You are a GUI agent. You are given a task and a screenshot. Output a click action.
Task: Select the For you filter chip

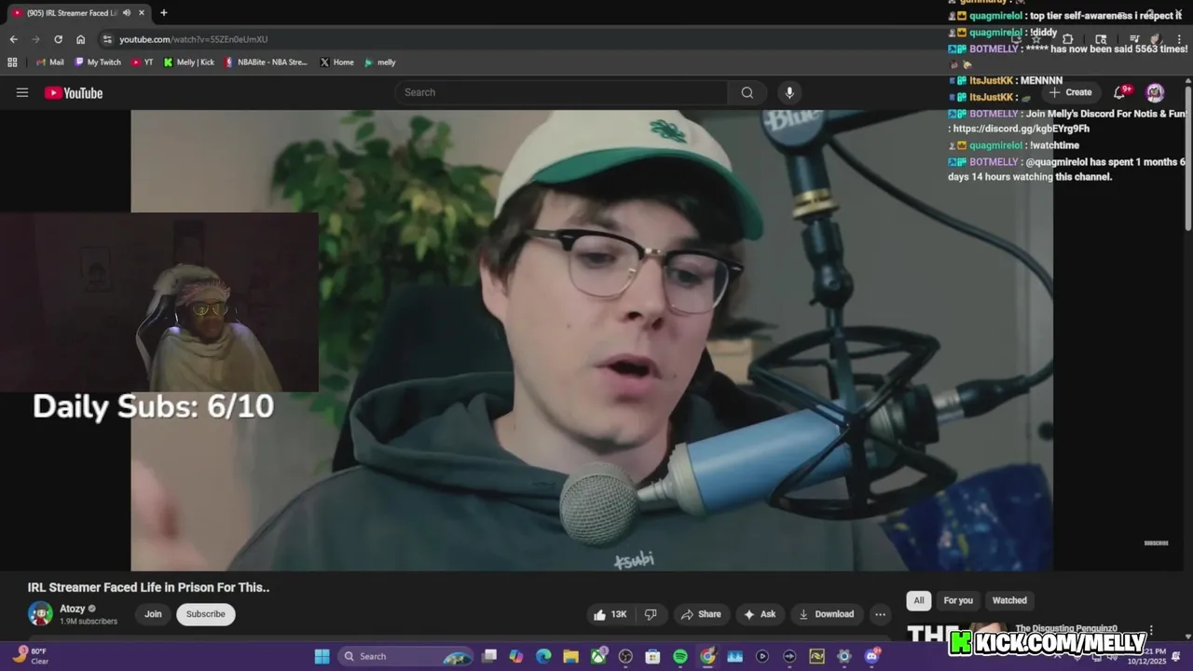957,600
